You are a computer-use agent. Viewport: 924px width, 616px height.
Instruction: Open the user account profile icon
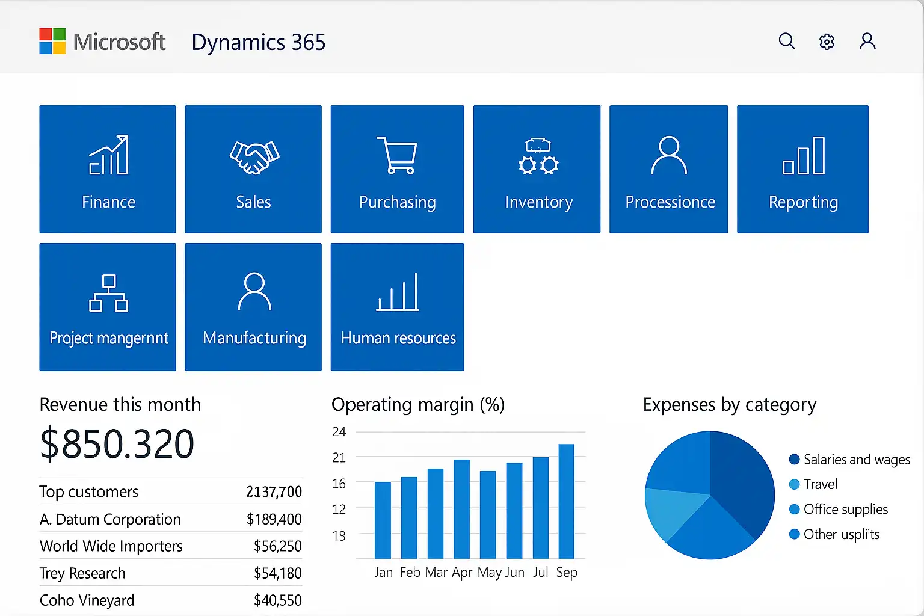[867, 41]
